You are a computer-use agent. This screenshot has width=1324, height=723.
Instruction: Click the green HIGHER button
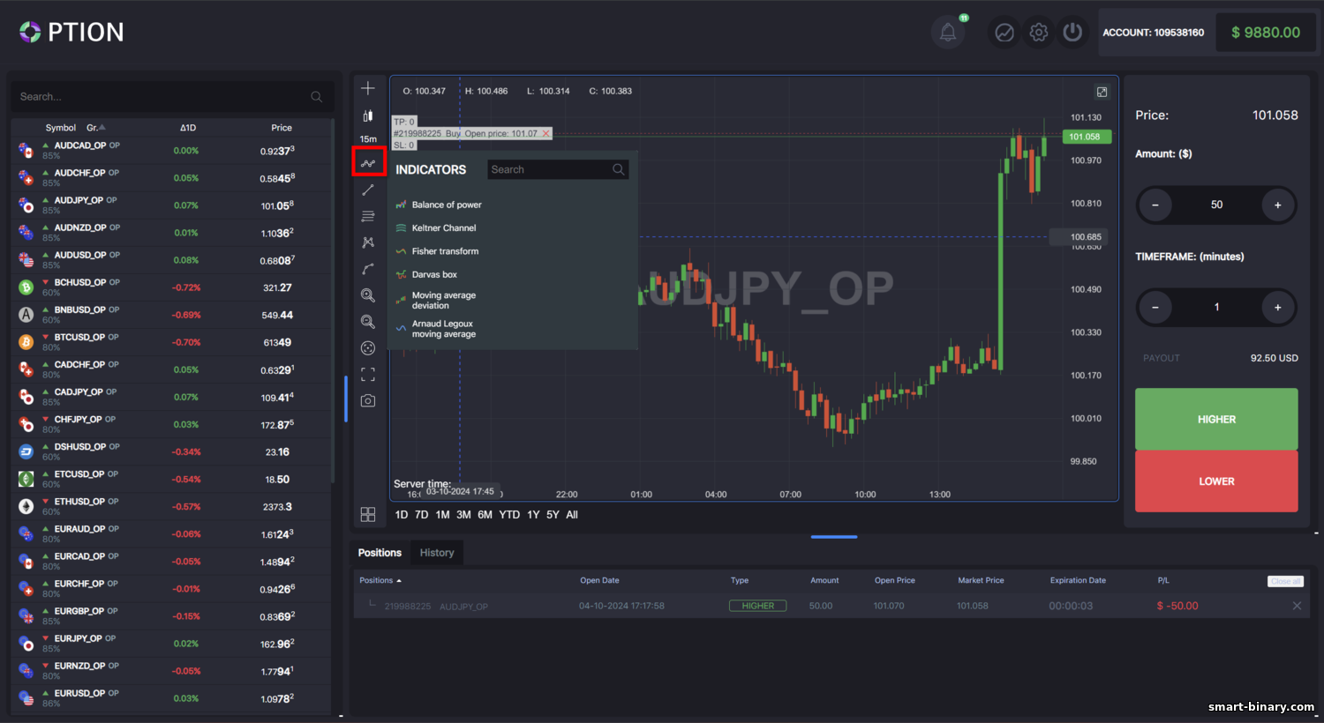(1216, 419)
